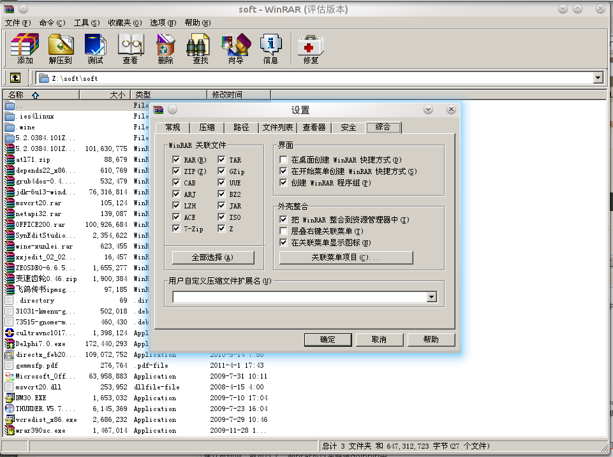Image resolution: width=613 pixels, height=457 pixels.
Task: Click the 信息 (Info) toolbar icon
Action: pyautogui.click(x=270, y=48)
